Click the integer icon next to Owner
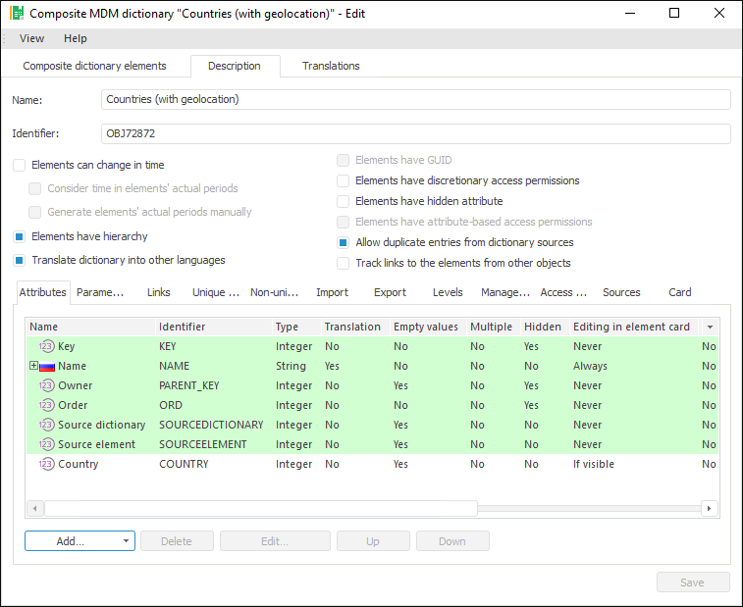 coord(46,385)
